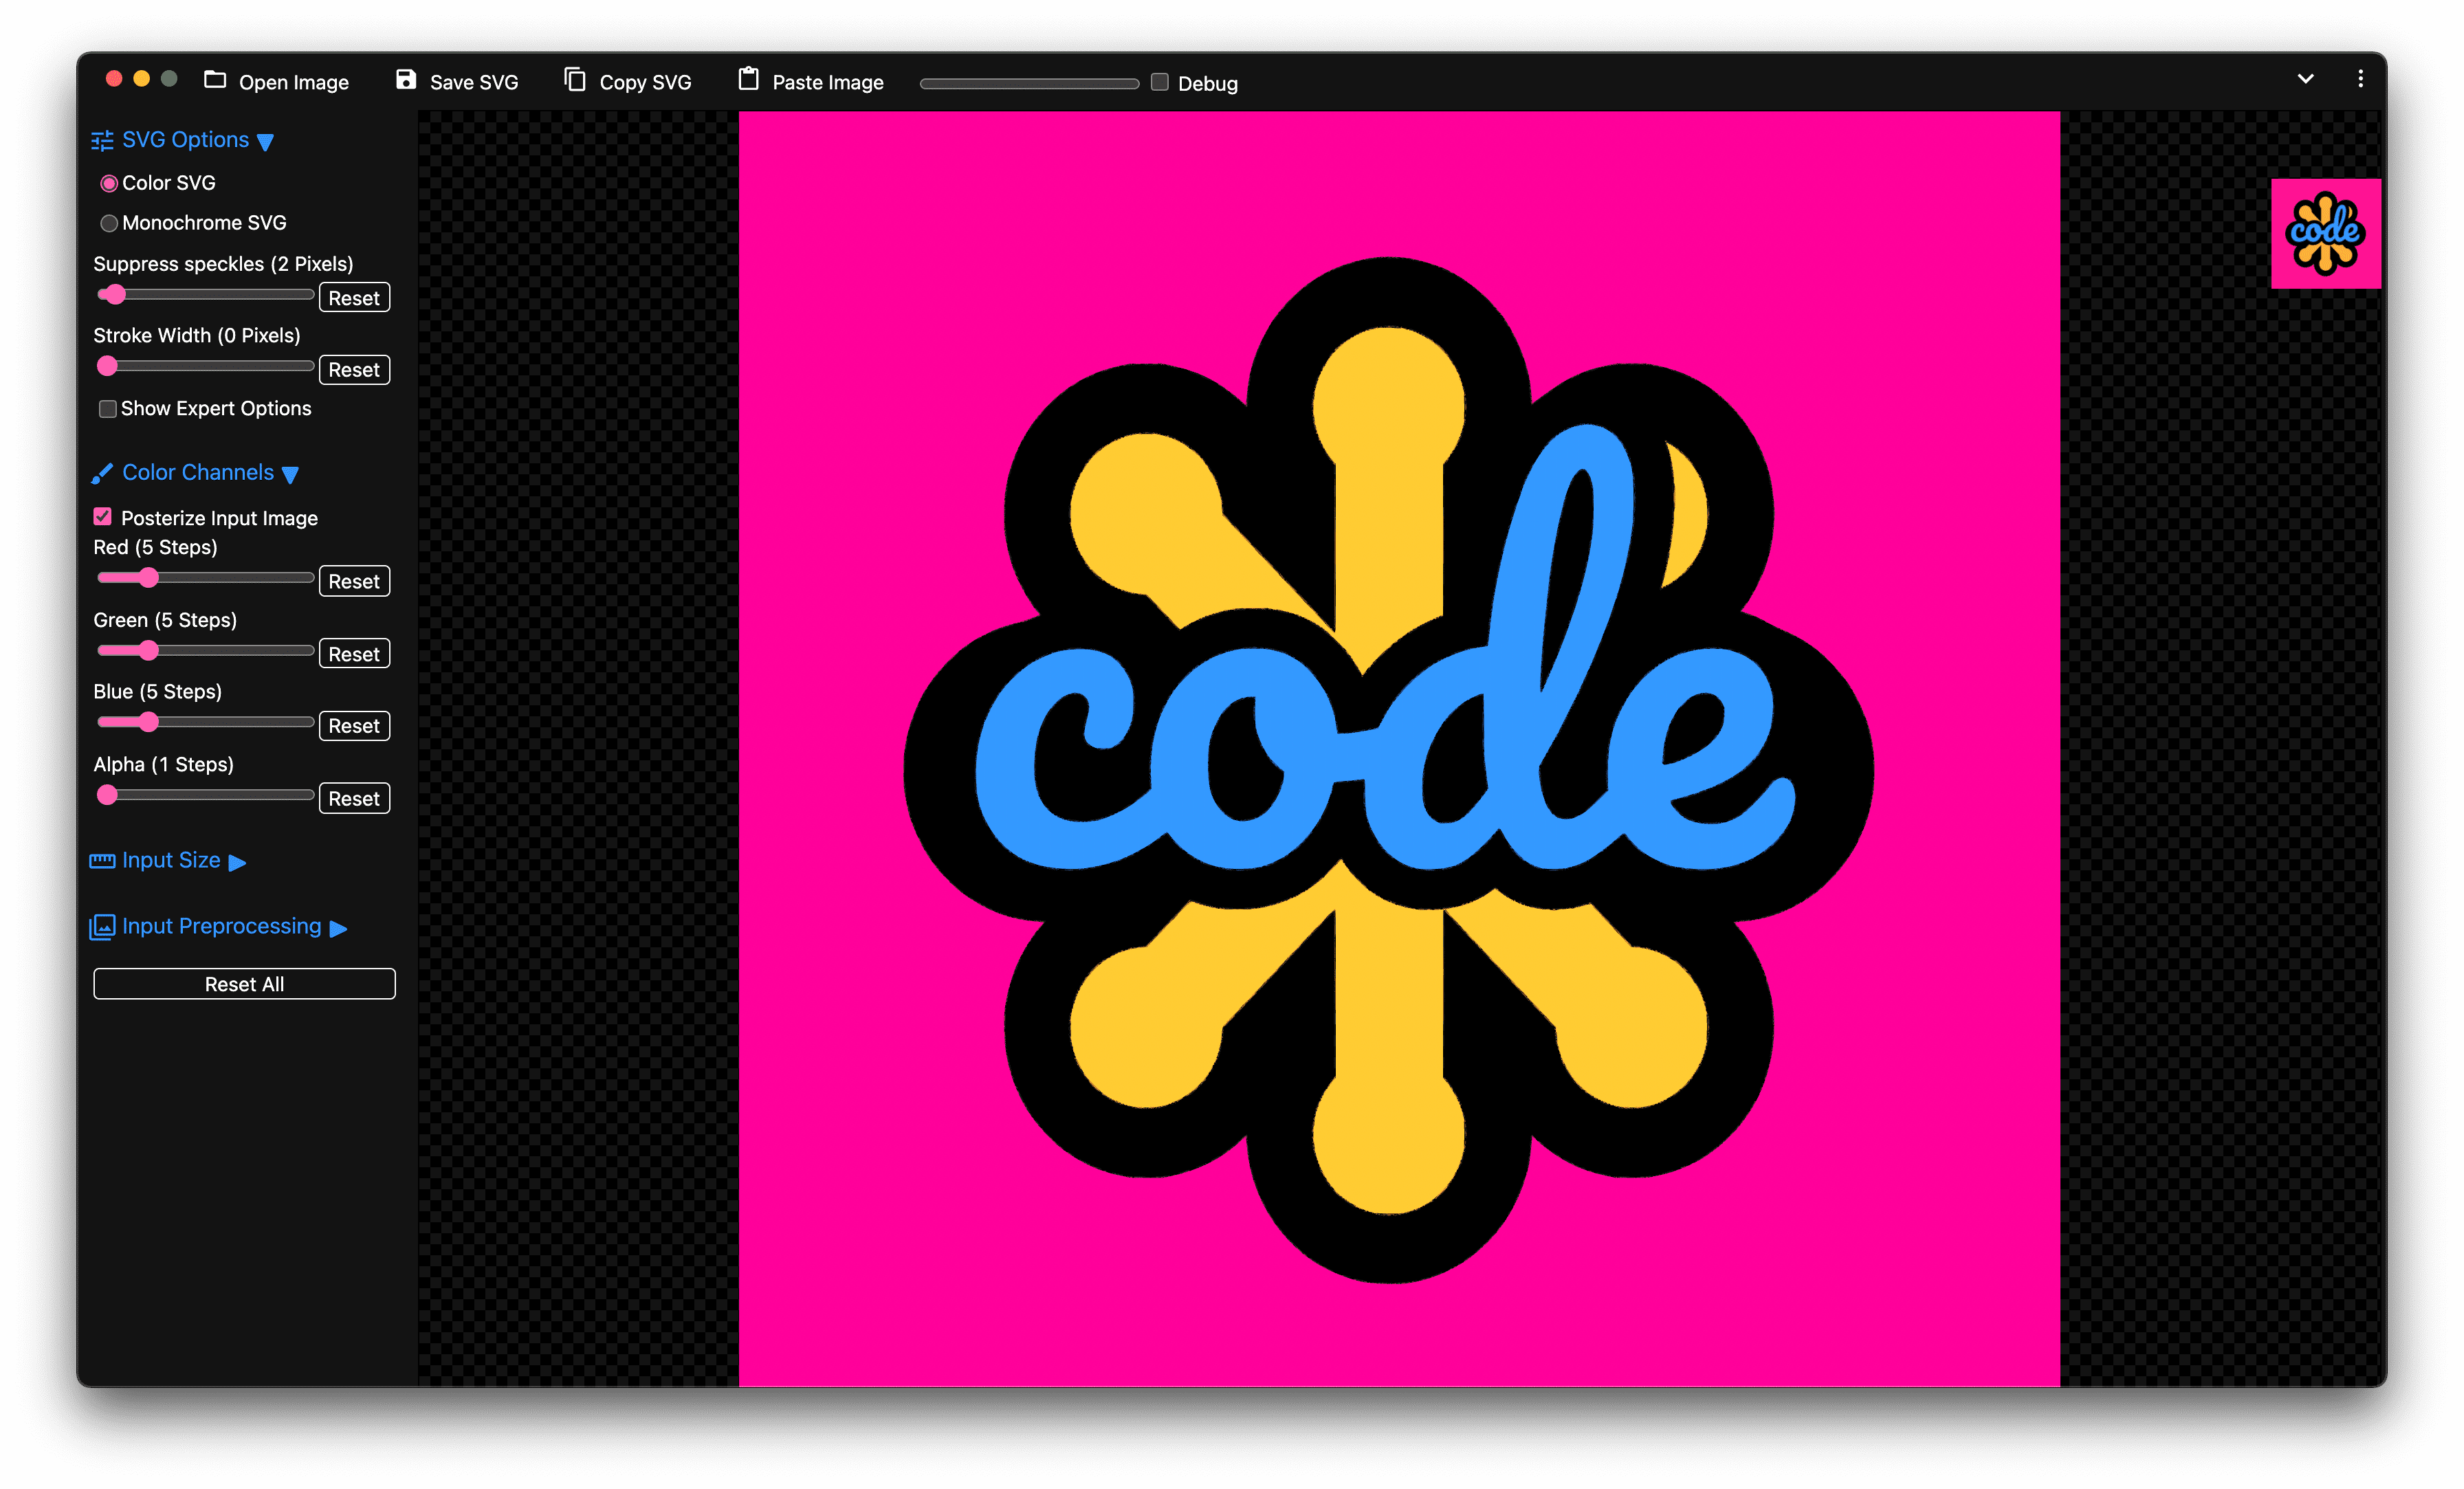This screenshot has width=2464, height=1489.
Task: Enable the Posterize Input Image checkbox
Action: point(102,518)
